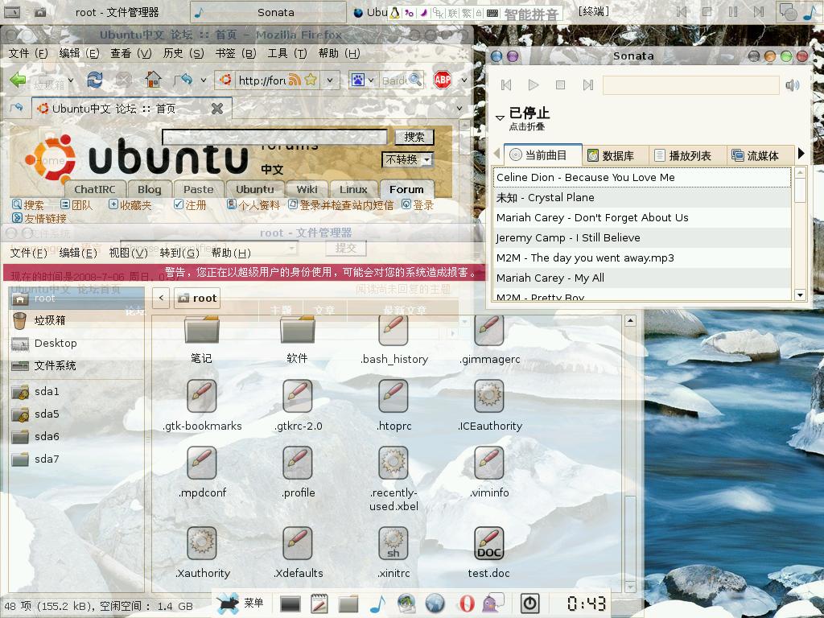
Task: Close the Ubuntu中文 论坛 tab
Action: click(x=217, y=109)
